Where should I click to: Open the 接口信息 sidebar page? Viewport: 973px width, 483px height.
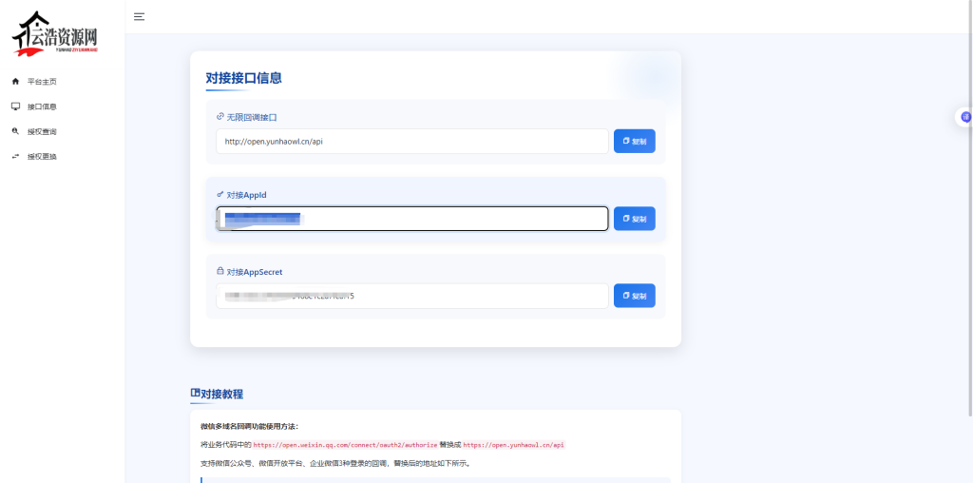[42, 106]
